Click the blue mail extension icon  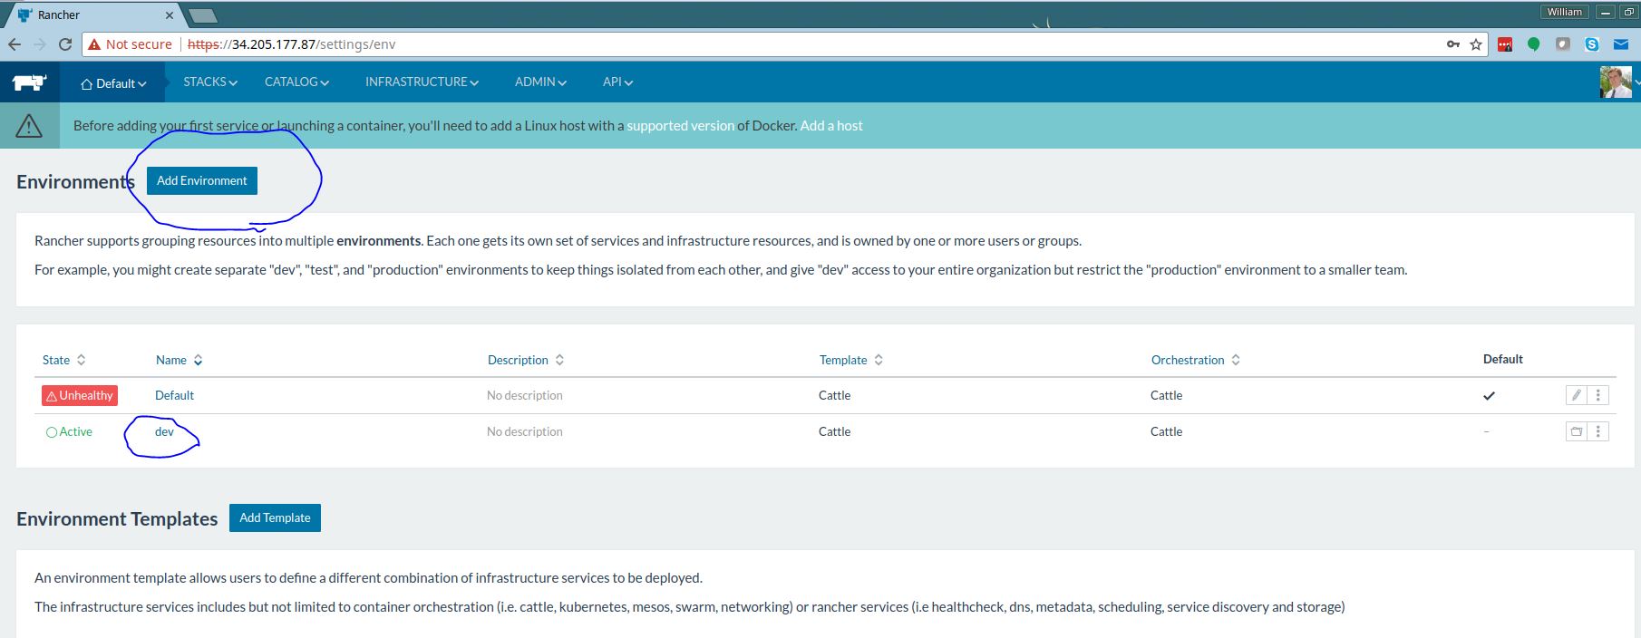[x=1621, y=43]
